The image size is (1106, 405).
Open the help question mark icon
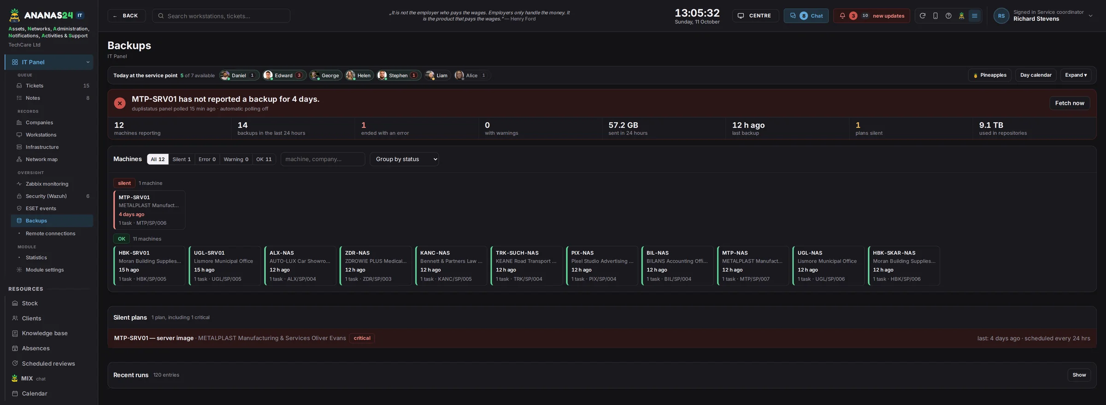click(948, 16)
